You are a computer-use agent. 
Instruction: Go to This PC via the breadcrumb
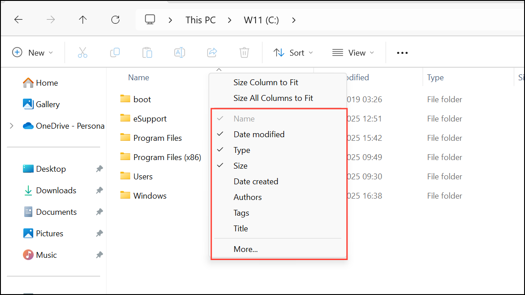[200, 20]
